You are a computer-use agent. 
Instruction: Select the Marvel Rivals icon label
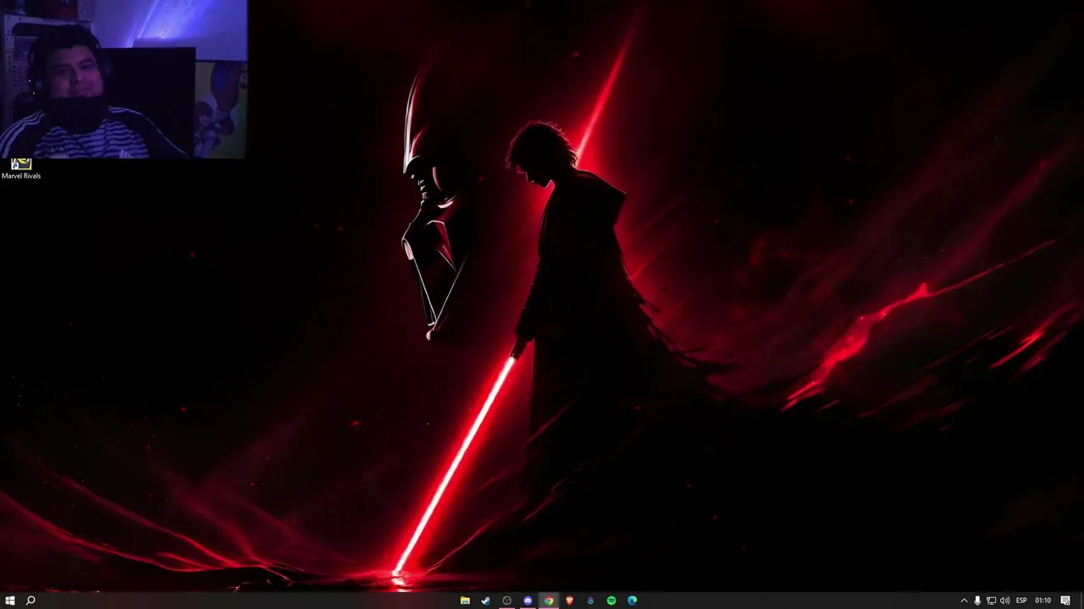[x=21, y=176]
